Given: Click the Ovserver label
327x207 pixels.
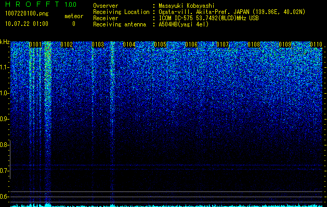Looking at the screenshot, I should [106, 6].
